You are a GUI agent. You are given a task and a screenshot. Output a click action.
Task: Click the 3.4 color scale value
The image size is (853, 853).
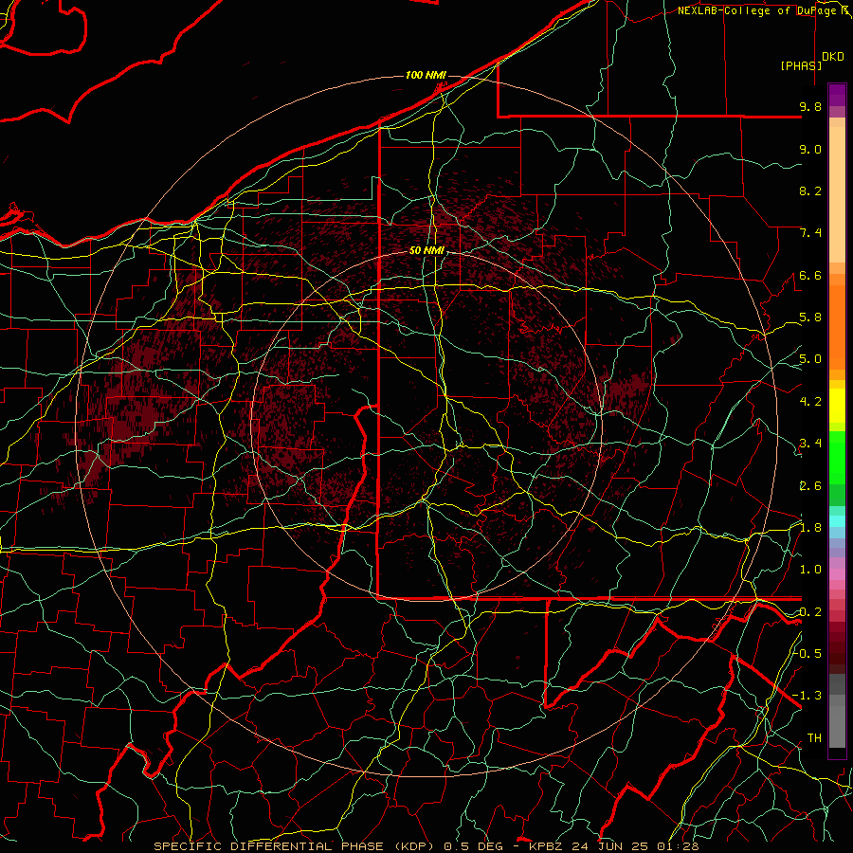810,444
